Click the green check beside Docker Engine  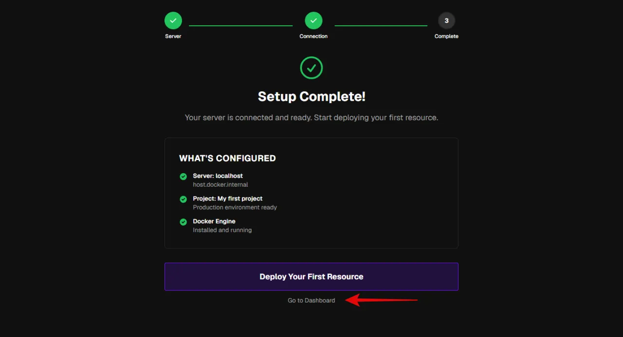183,222
